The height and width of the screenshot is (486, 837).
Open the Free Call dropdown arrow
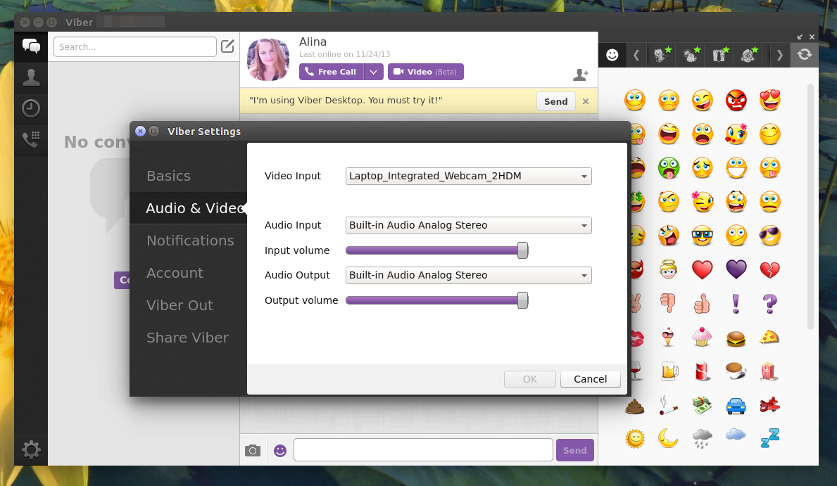(374, 72)
